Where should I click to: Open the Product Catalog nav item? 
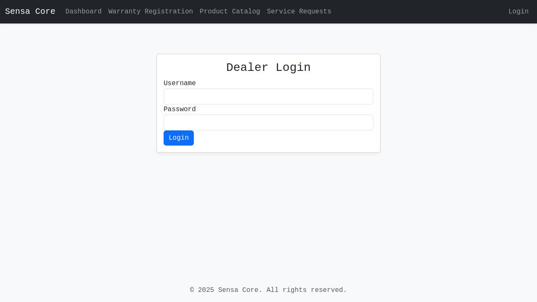pyautogui.click(x=230, y=11)
